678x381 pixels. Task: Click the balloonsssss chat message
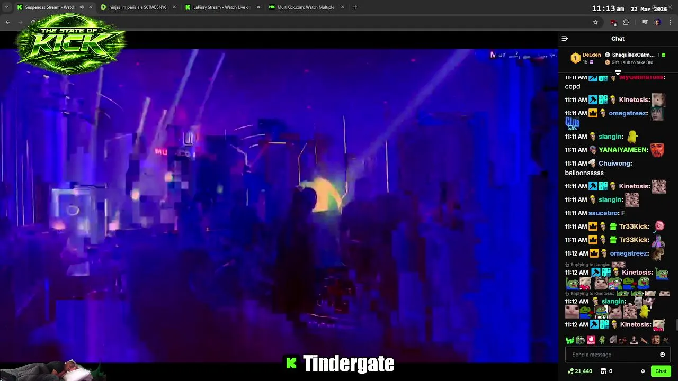pos(584,173)
